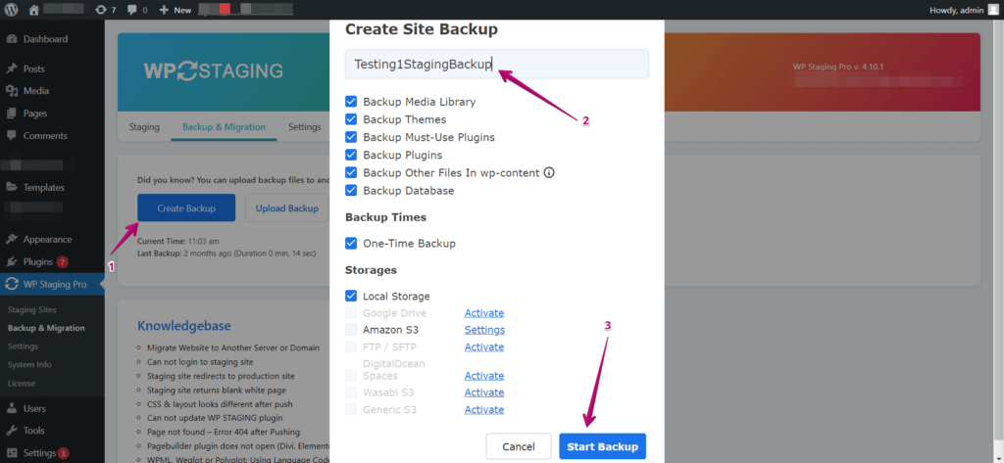Click the Posts pin icon
This screenshot has height=463, width=1004.
point(12,69)
